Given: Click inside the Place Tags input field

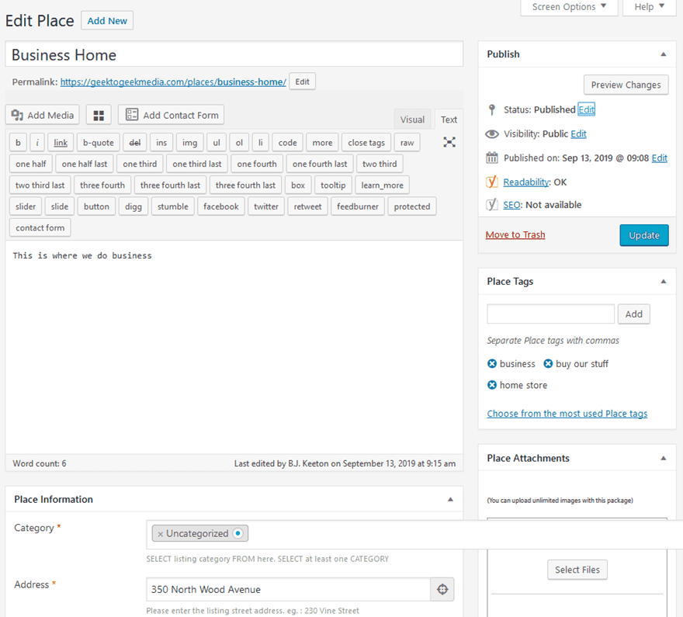Looking at the screenshot, I should click(550, 314).
